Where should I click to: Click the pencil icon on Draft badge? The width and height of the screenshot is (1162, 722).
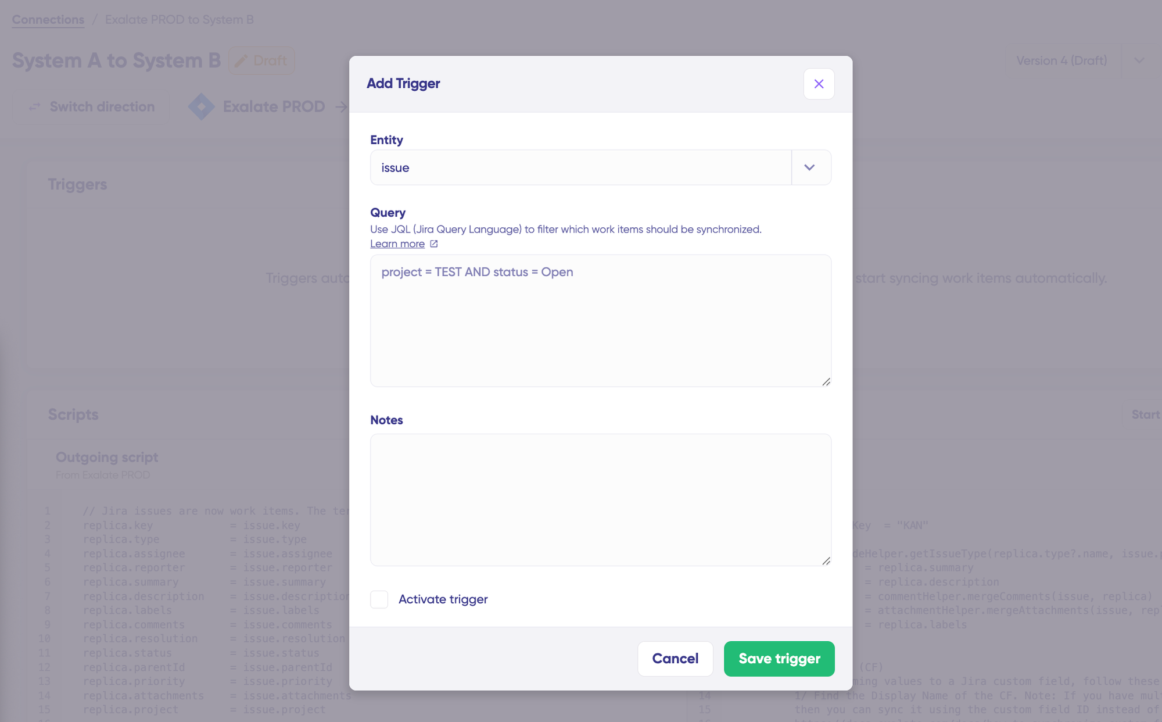(x=241, y=60)
